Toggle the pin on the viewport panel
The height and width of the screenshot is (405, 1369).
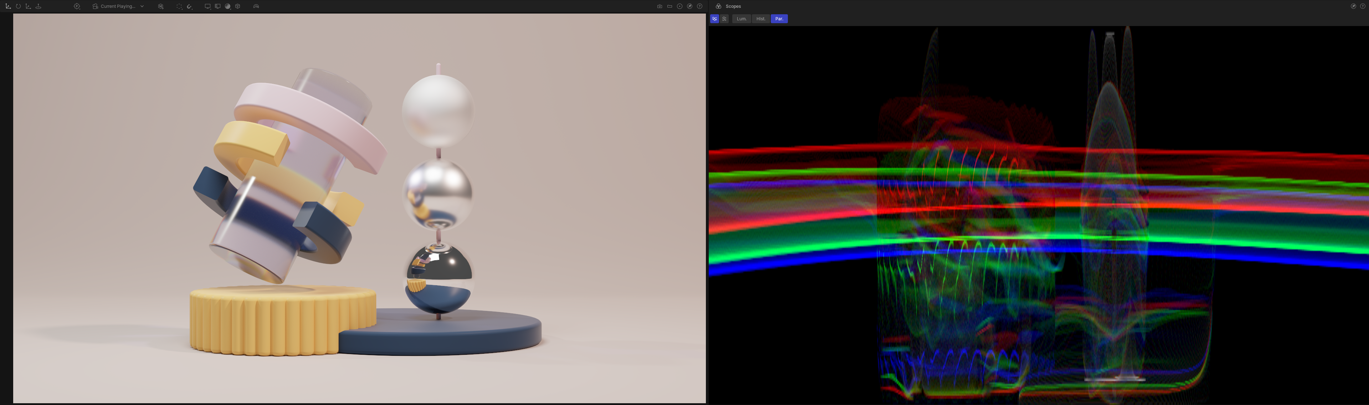[x=690, y=6]
